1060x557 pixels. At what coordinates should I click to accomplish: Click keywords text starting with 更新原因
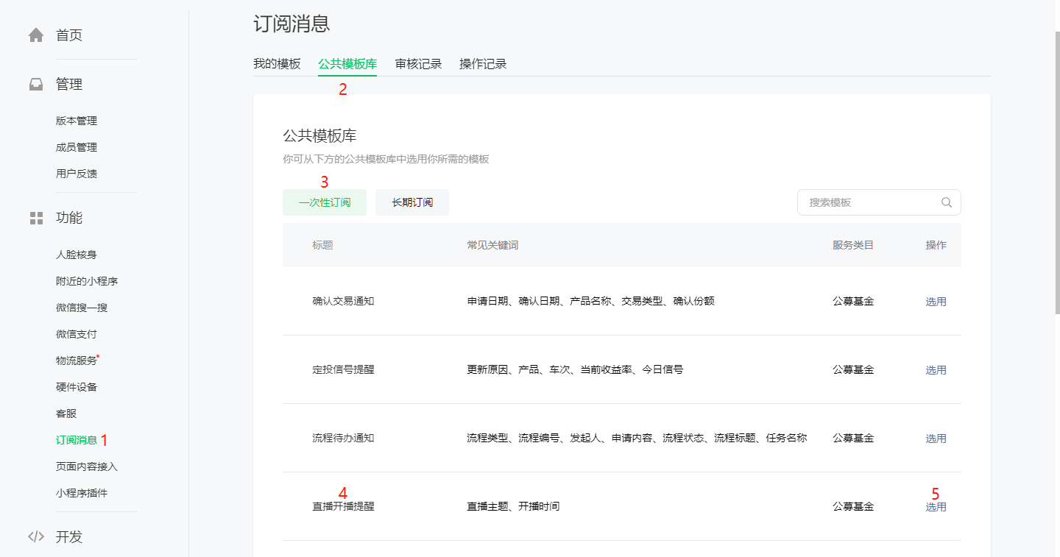(x=575, y=369)
